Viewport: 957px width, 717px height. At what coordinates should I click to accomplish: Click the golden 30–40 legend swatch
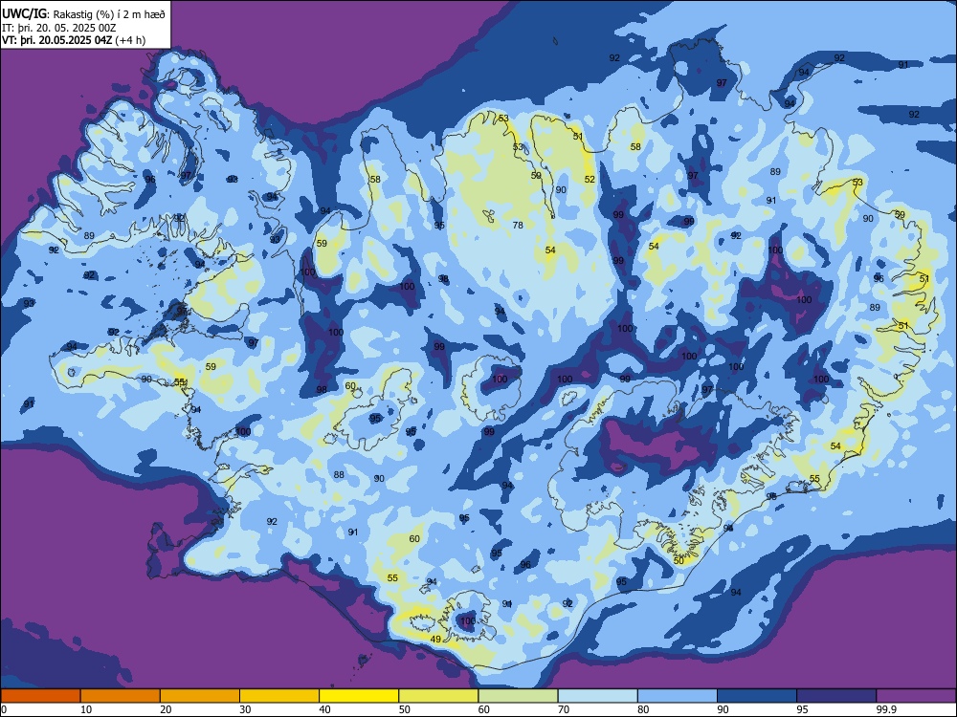pos(279,696)
